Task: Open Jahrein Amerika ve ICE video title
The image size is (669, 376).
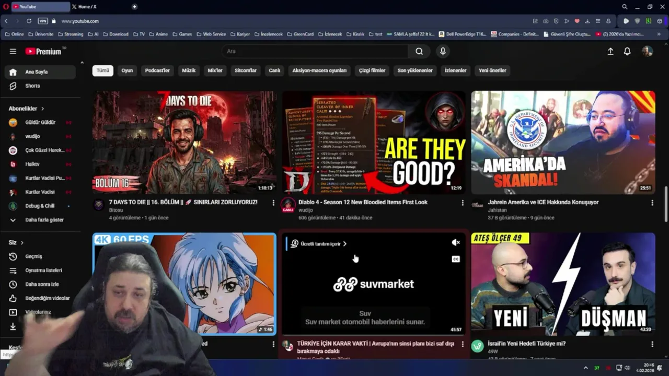Action: 543,202
